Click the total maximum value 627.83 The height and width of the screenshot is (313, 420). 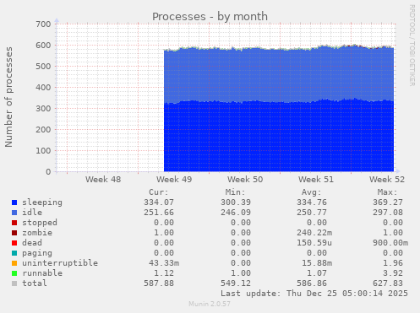388,283
